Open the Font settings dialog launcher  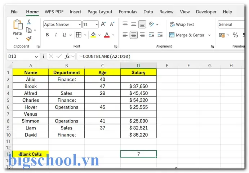pos(116,46)
